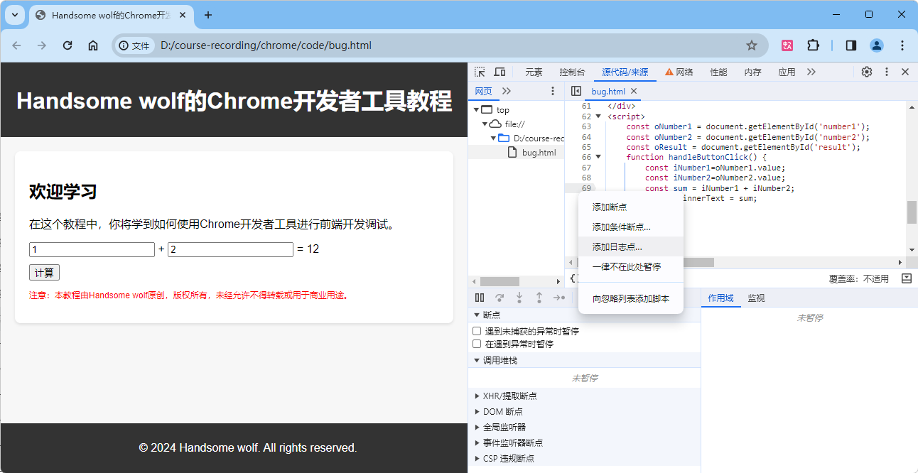The width and height of the screenshot is (918, 473).
Task: Show more DevTools tabs chevron after 应用
Action: (811, 72)
